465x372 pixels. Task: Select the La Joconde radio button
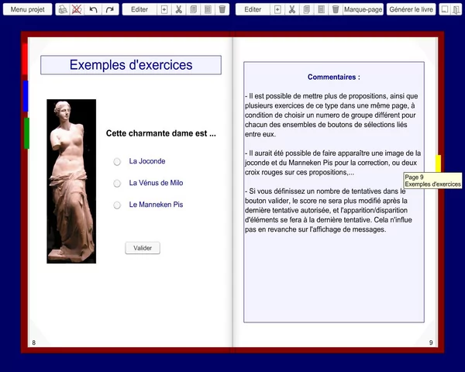pos(117,162)
